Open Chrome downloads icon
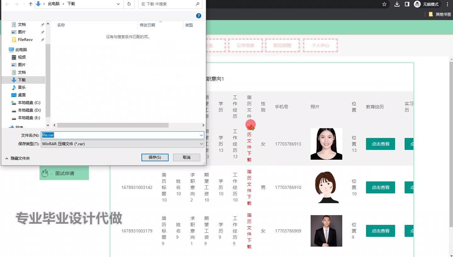Screen dimensions: 453x257 coord(397,4)
